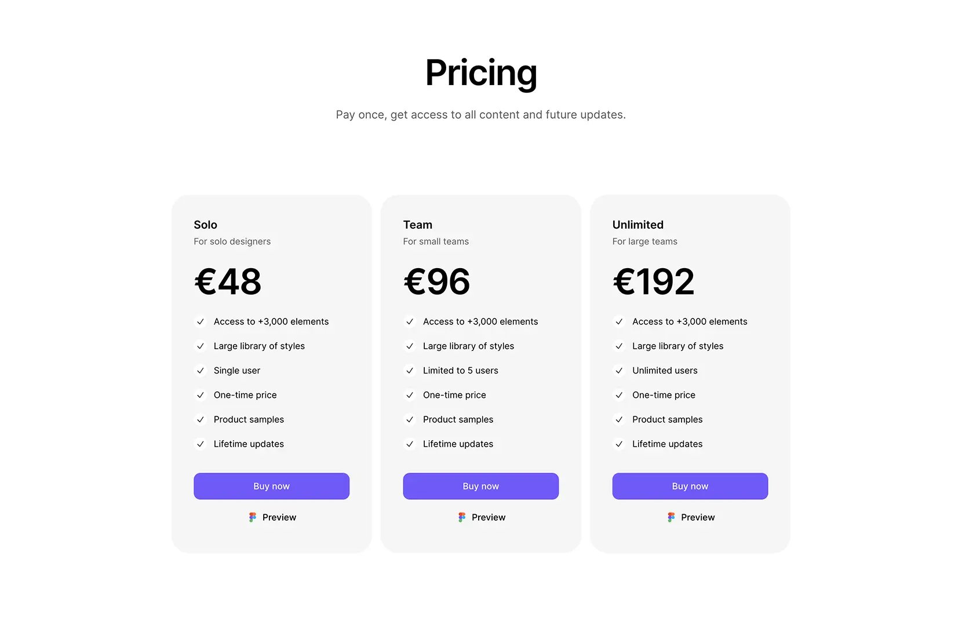Click checkmark by Team Product samples

coord(410,419)
